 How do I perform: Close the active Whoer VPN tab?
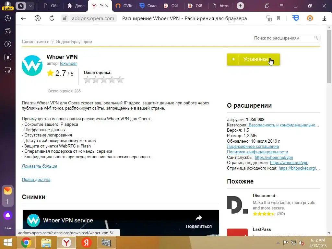(107, 6)
